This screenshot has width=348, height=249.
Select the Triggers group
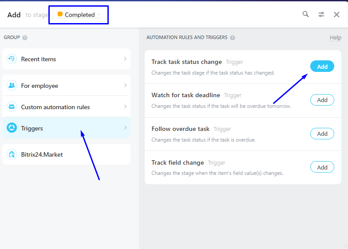point(67,128)
